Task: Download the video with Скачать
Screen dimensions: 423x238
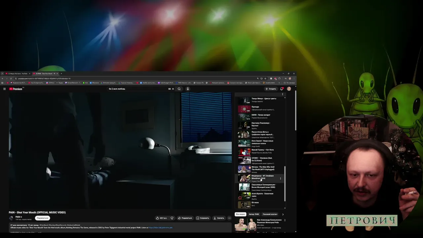Action: point(219,218)
